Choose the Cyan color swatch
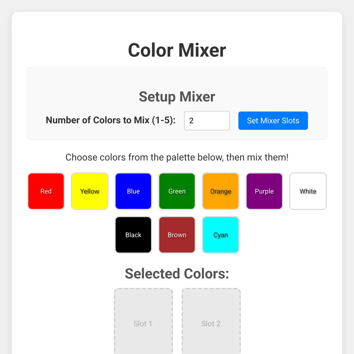The height and width of the screenshot is (354, 354). (x=221, y=235)
